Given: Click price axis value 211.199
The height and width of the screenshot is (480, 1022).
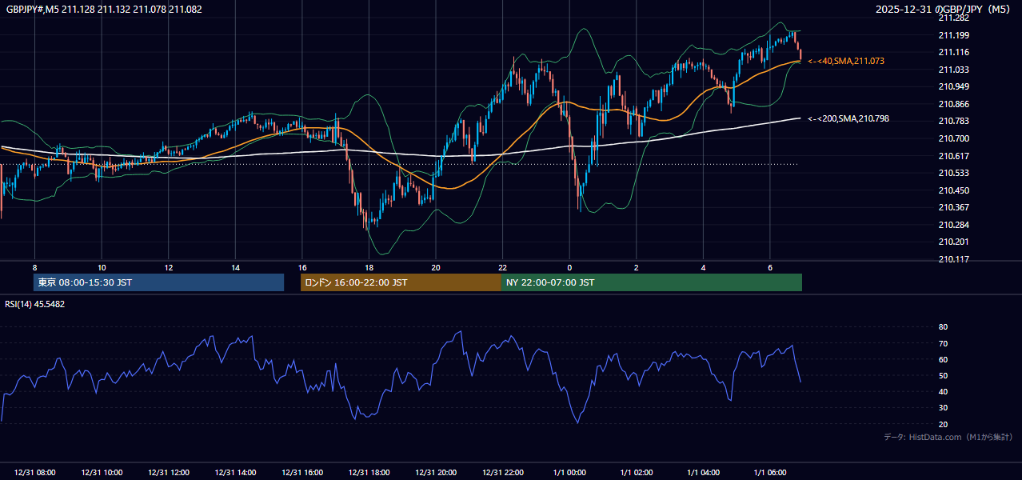Looking at the screenshot, I should point(953,35).
